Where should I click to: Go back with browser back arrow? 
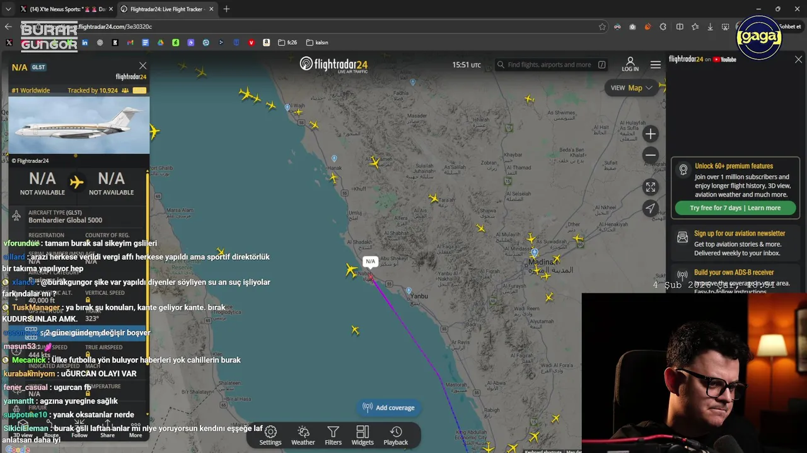[8, 26]
